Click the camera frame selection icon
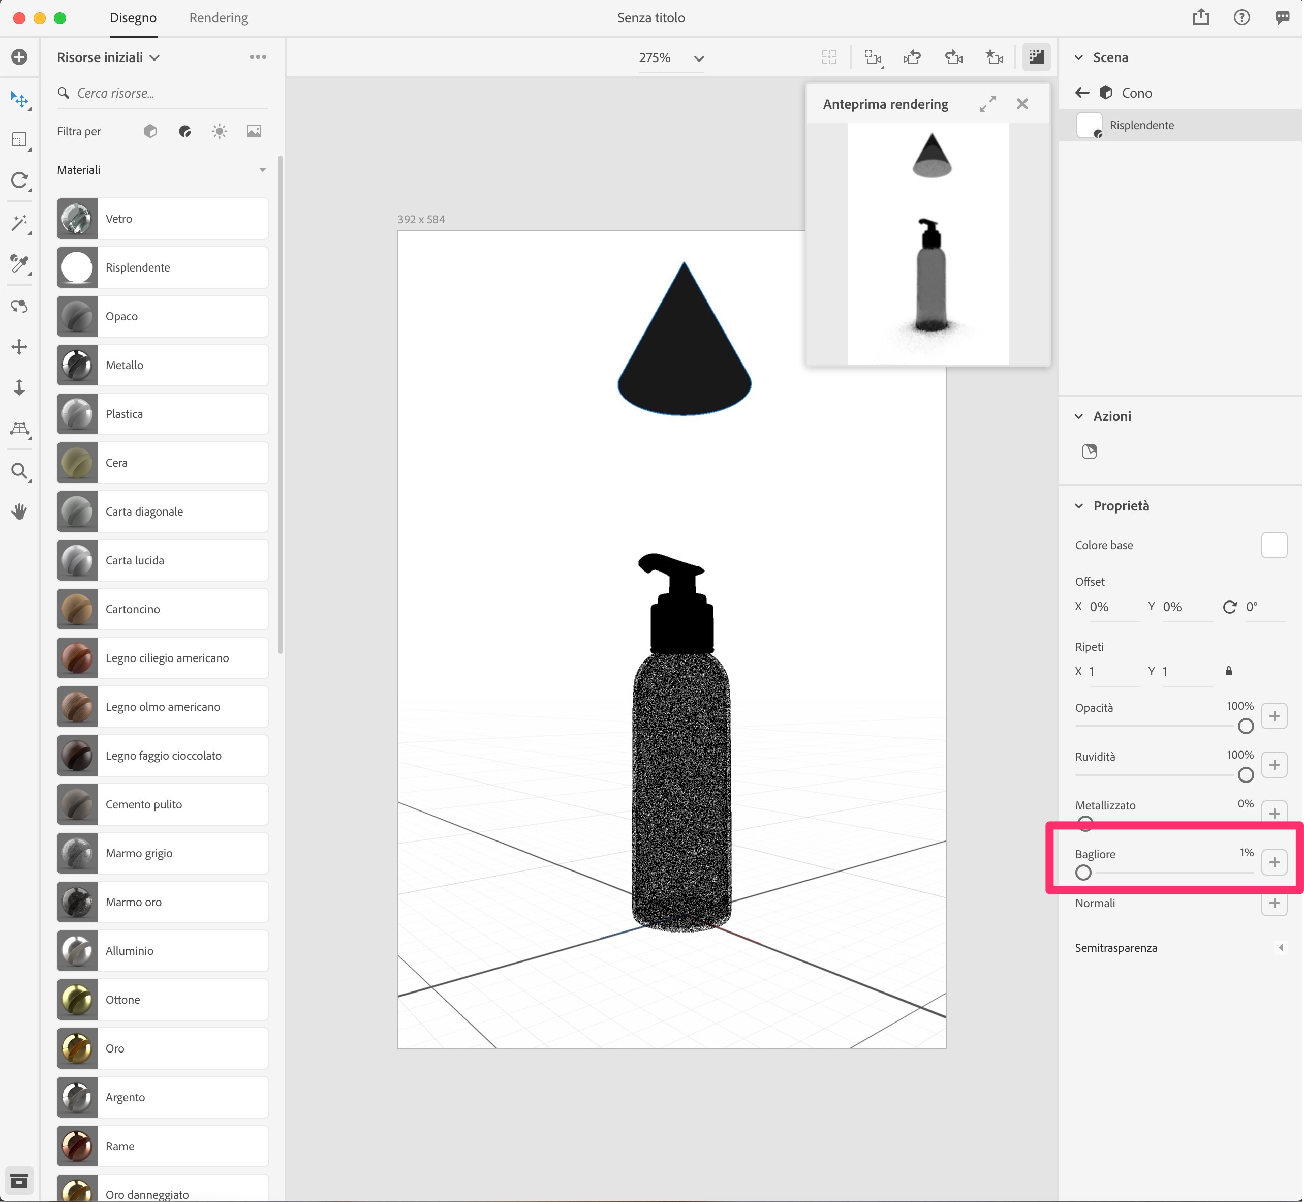1304x1202 pixels. pyautogui.click(x=873, y=57)
